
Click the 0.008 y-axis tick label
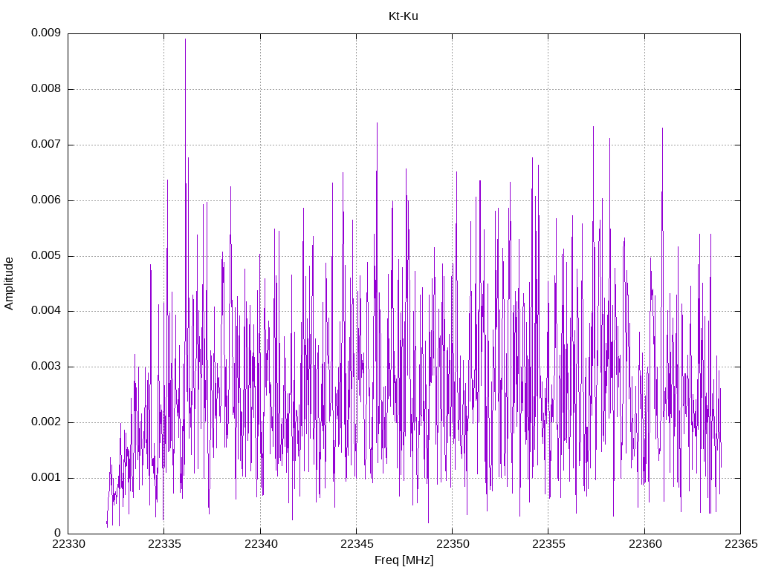point(46,89)
